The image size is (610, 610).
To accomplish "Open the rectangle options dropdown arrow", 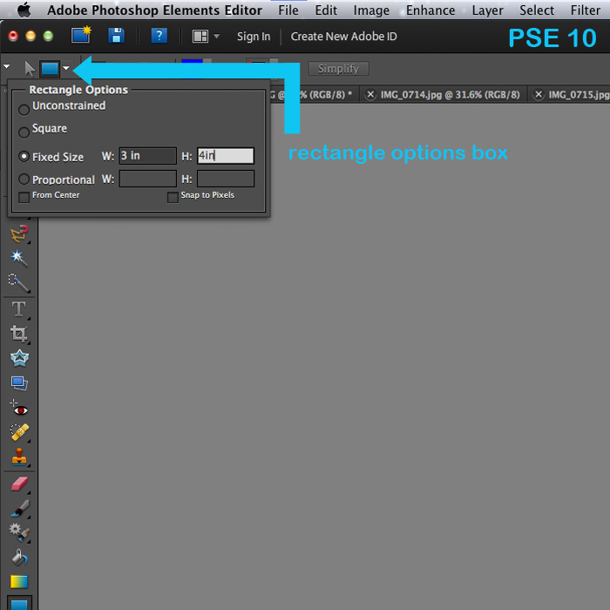I will pyautogui.click(x=66, y=69).
